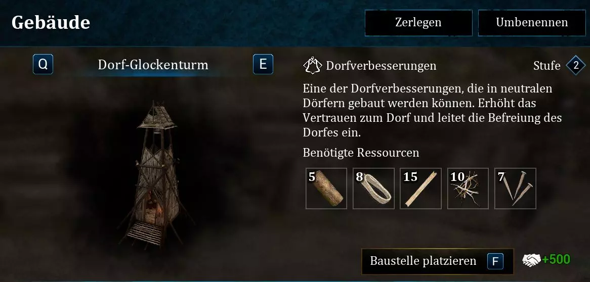Click the Dorfverbesserungen category text
This screenshot has width=590, height=282.
pyautogui.click(x=381, y=66)
